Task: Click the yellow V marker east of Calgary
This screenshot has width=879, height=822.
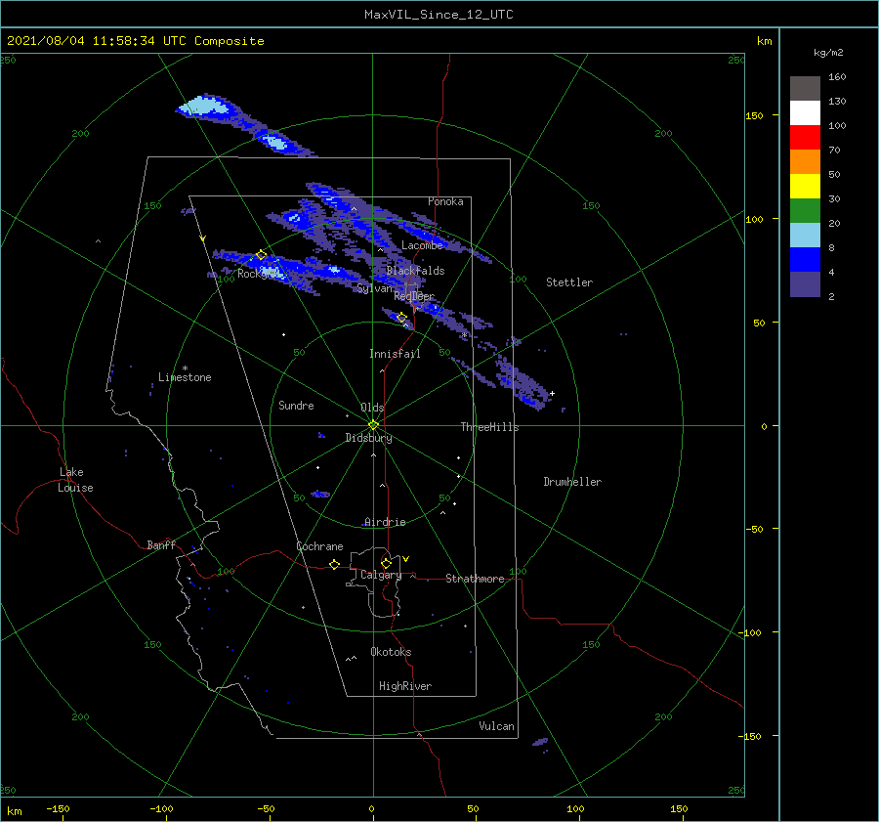Action: [x=406, y=559]
